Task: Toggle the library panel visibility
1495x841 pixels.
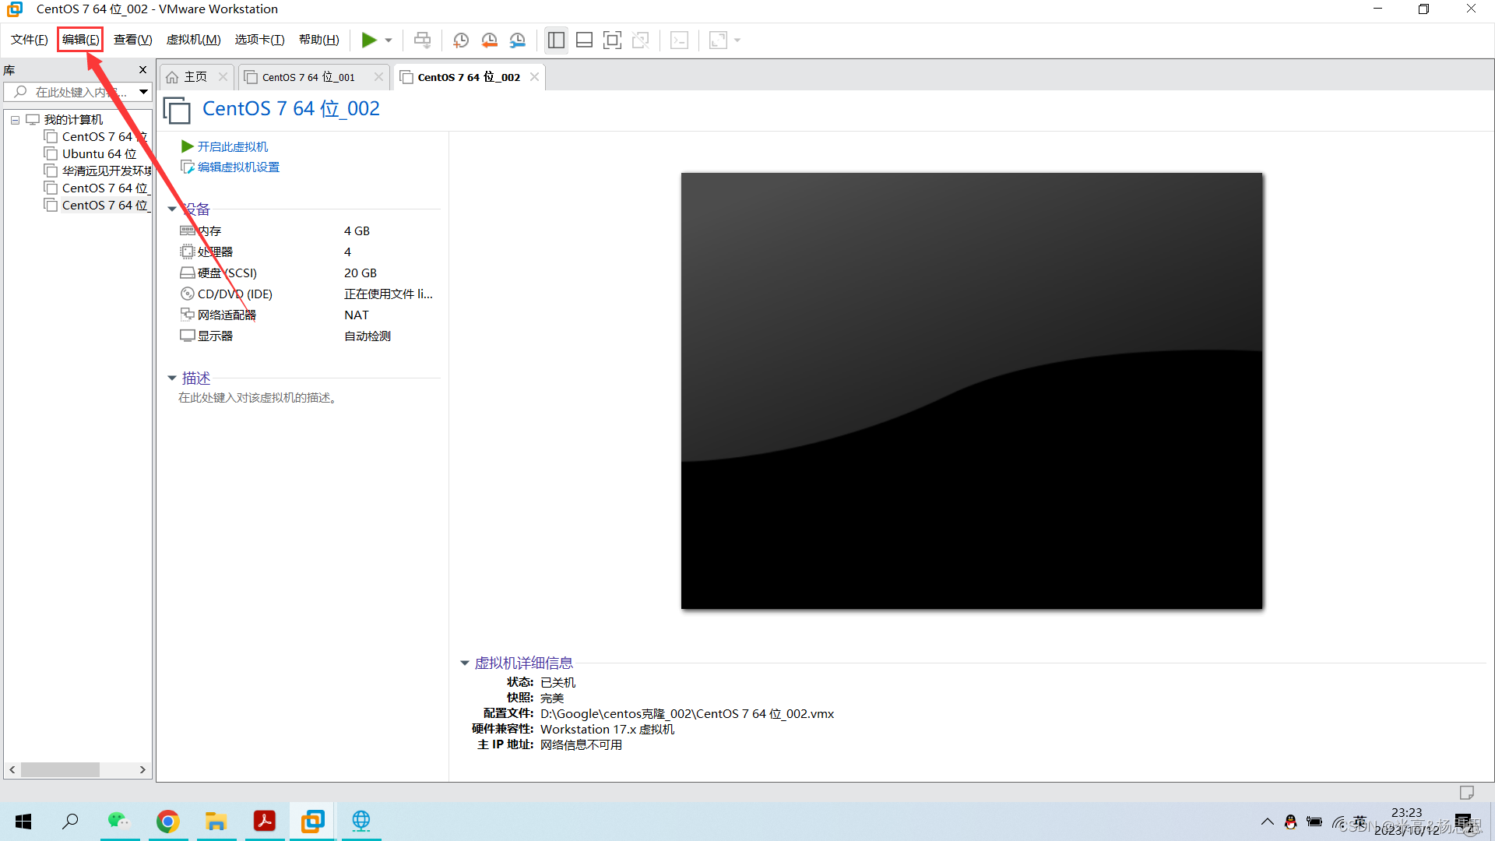Action: [x=556, y=40]
